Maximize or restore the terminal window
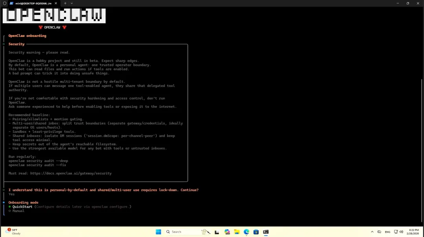The height and width of the screenshot is (237, 424). (408, 3)
